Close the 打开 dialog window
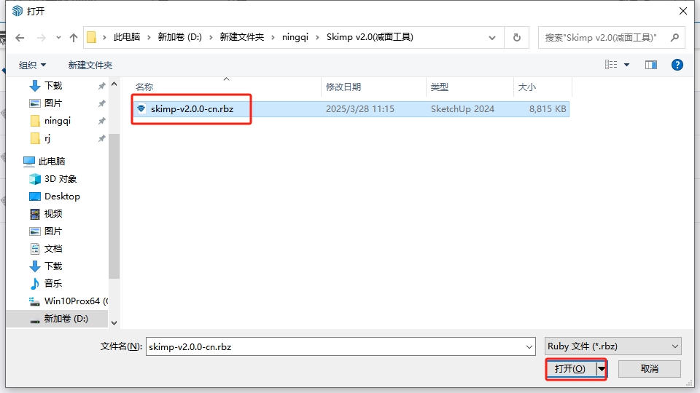Image resolution: width=700 pixels, height=393 pixels. point(683,11)
